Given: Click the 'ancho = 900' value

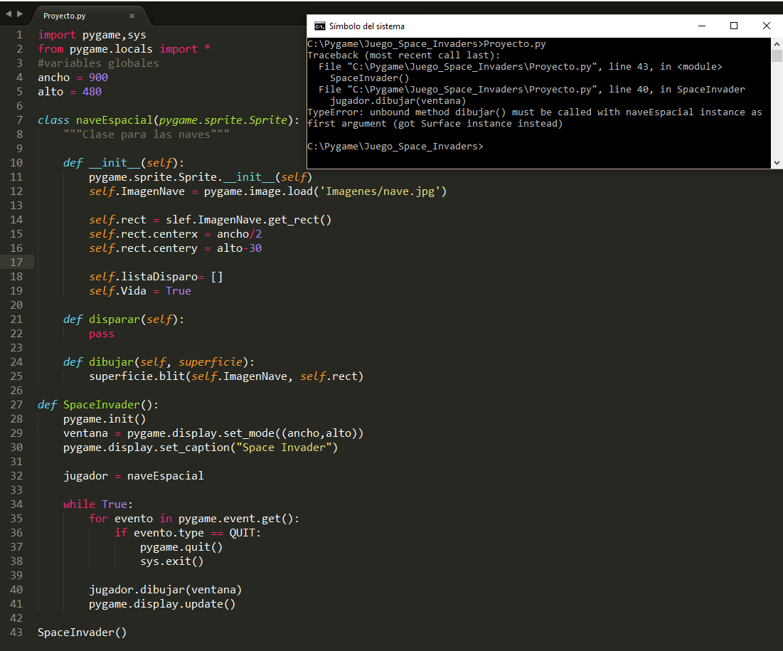Looking at the screenshot, I should (x=98, y=78).
